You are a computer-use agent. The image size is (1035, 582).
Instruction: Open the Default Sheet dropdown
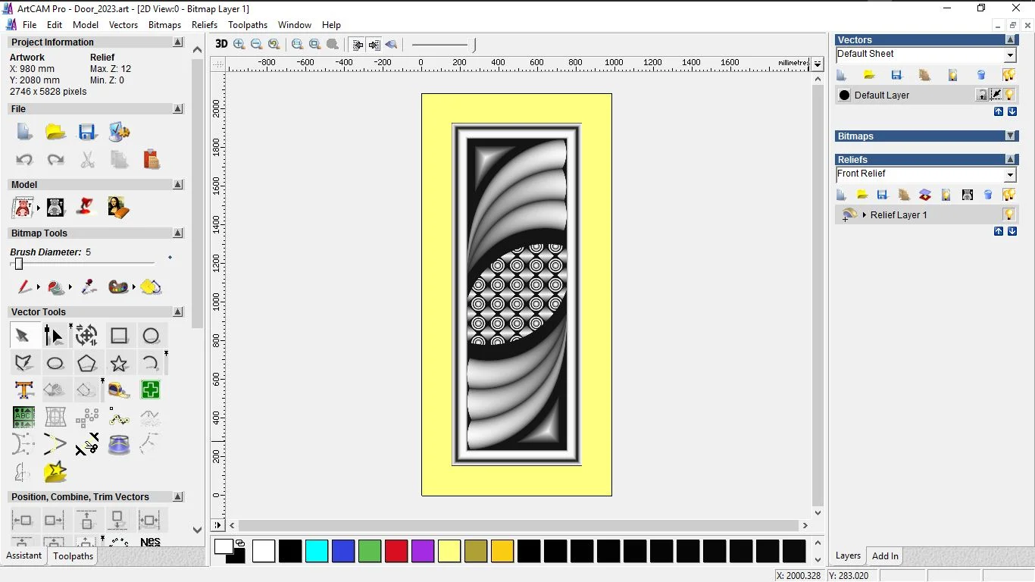tap(1010, 55)
